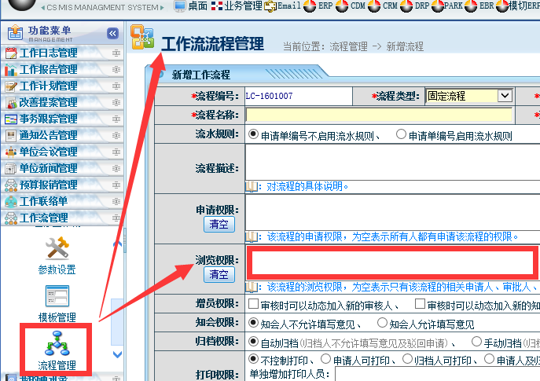Open the 模板管理 template icon
This screenshot has height=381, width=540.
pyautogui.click(x=57, y=297)
